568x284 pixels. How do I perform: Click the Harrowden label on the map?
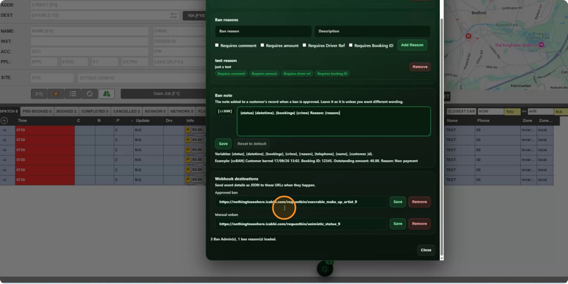[x=521, y=86]
